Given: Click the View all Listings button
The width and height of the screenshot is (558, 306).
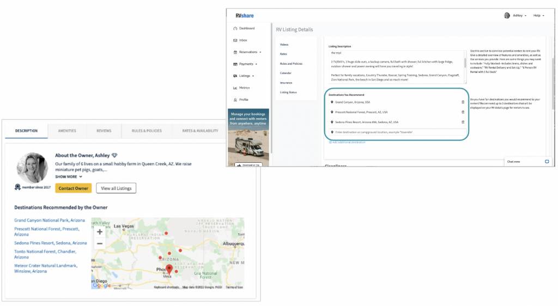Looking at the screenshot, I should point(116,188).
